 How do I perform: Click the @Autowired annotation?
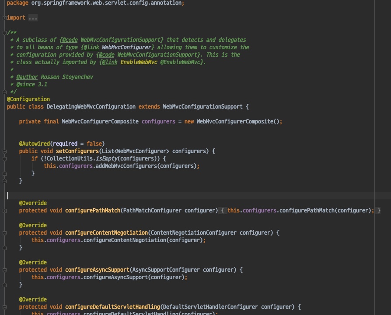[35, 144]
